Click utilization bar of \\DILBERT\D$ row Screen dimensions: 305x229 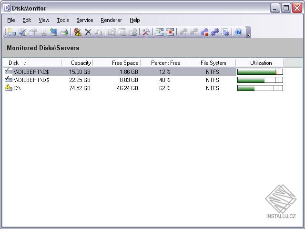260,80
